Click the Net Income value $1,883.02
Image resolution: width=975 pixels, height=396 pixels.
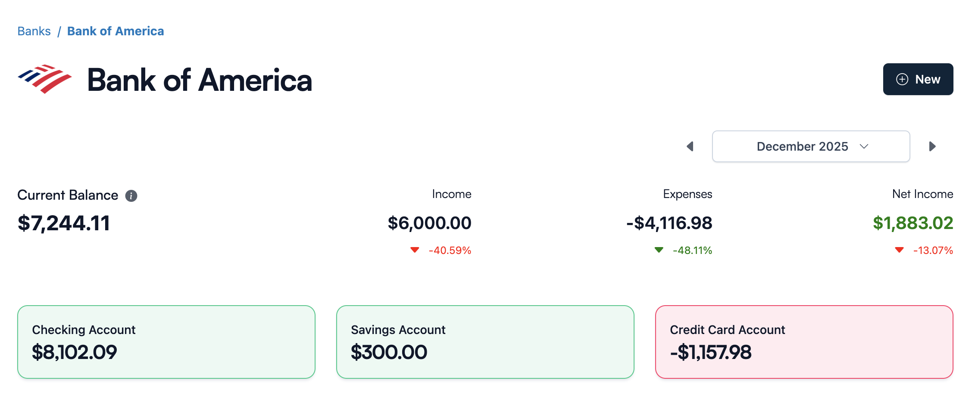pos(912,223)
